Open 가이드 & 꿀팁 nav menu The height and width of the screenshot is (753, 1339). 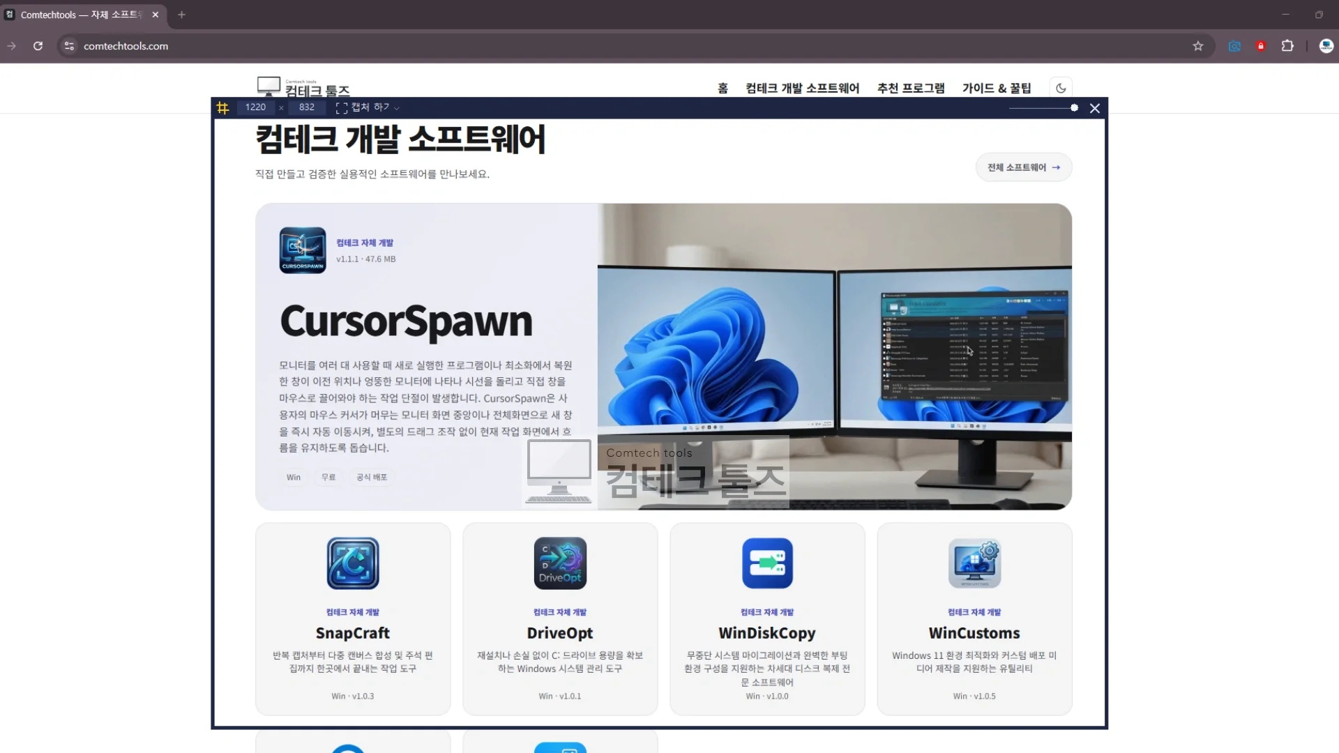click(997, 88)
